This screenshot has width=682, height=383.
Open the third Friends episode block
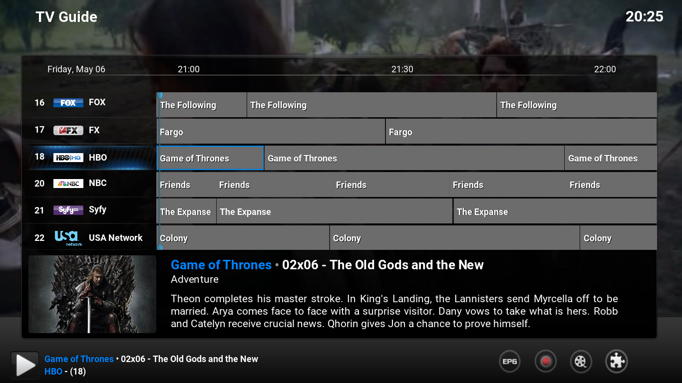pyautogui.click(x=391, y=185)
